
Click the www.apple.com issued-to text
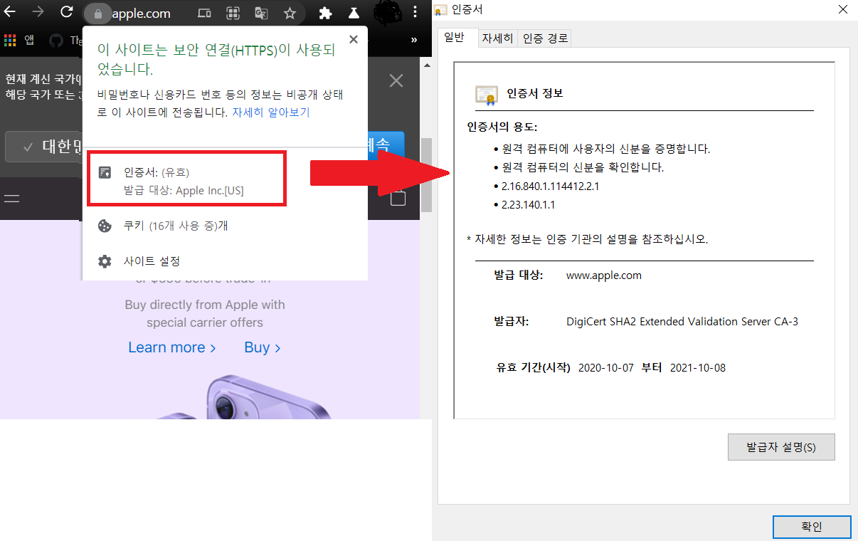(604, 275)
